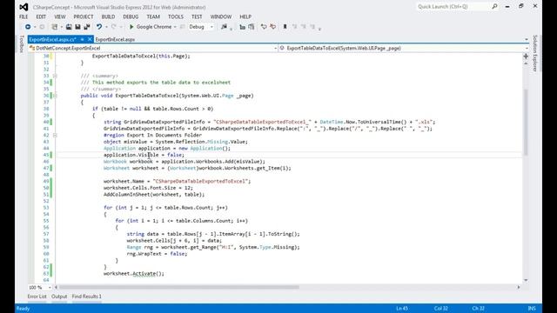Collapse the ExportTableDataToExcel method at line 36
This screenshot has width=557, height=313.
pyautogui.click(x=55, y=96)
